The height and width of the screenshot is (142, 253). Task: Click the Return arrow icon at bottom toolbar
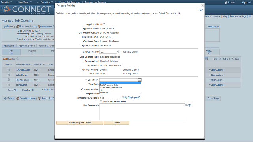[5, 98]
